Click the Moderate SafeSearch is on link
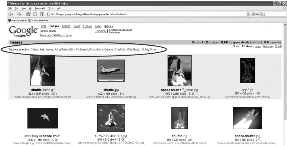The image size is (287, 146). coord(56,35)
